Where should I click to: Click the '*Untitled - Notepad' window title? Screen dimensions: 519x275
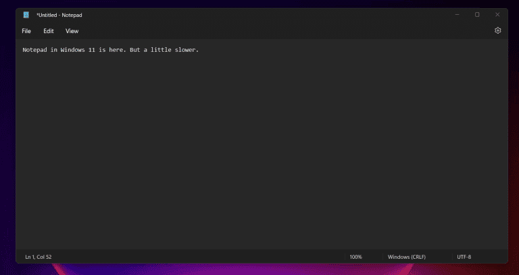coord(59,16)
